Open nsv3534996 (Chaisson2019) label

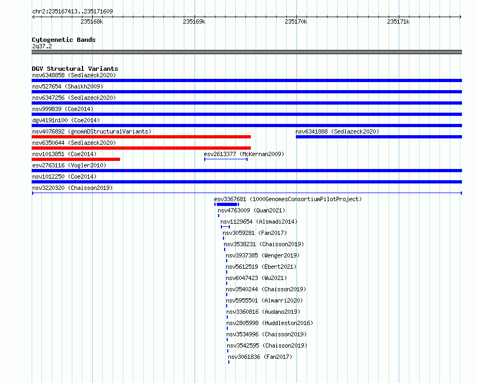click(x=266, y=334)
